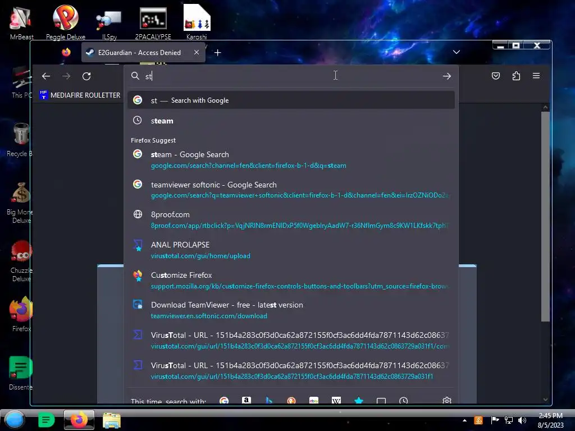The width and height of the screenshot is (575, 431).
Task: Open the 2PACALYPSE desktop shortcut
Action: pos(153,24)
